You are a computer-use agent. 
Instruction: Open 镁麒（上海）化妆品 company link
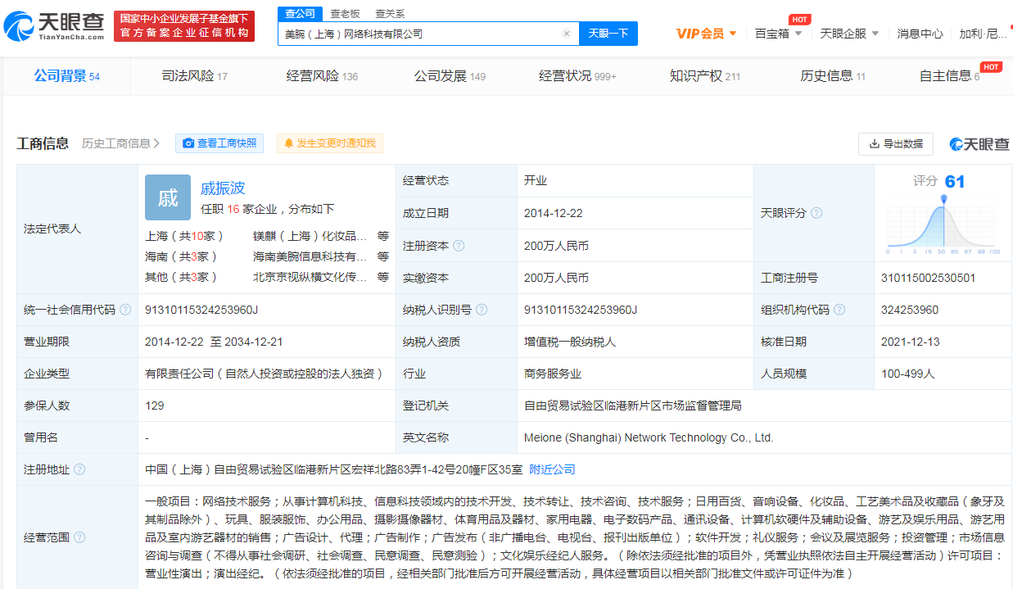(x=310, y=236)
